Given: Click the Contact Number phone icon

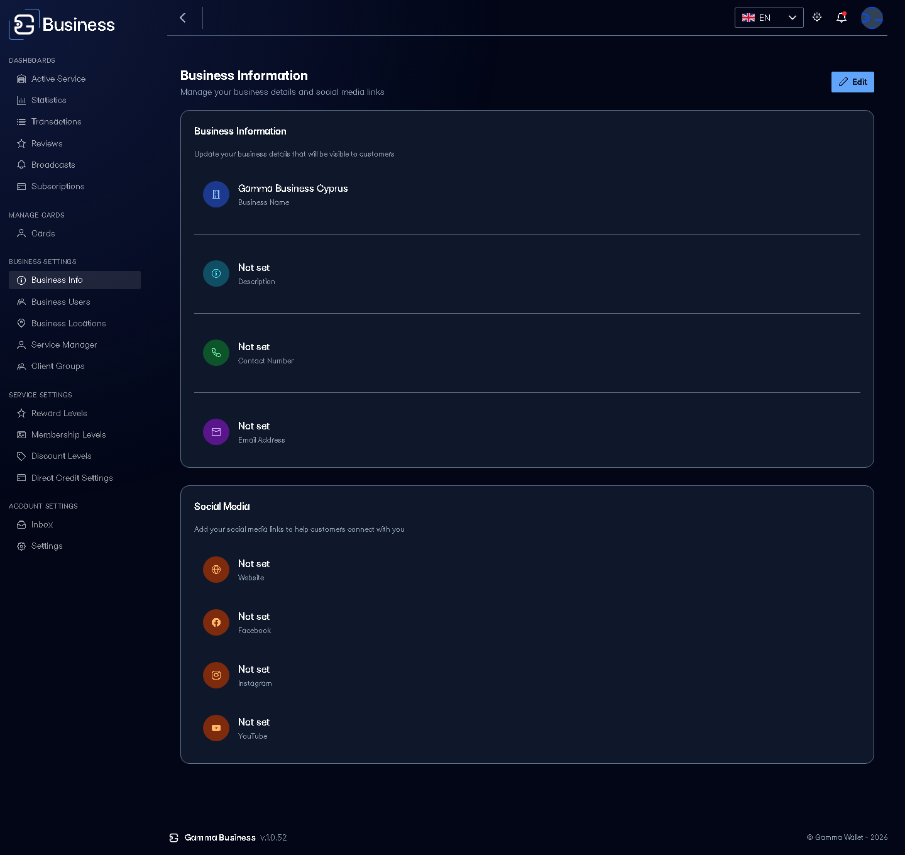Looking at the screenshot, I should click(x=216, y=353).
